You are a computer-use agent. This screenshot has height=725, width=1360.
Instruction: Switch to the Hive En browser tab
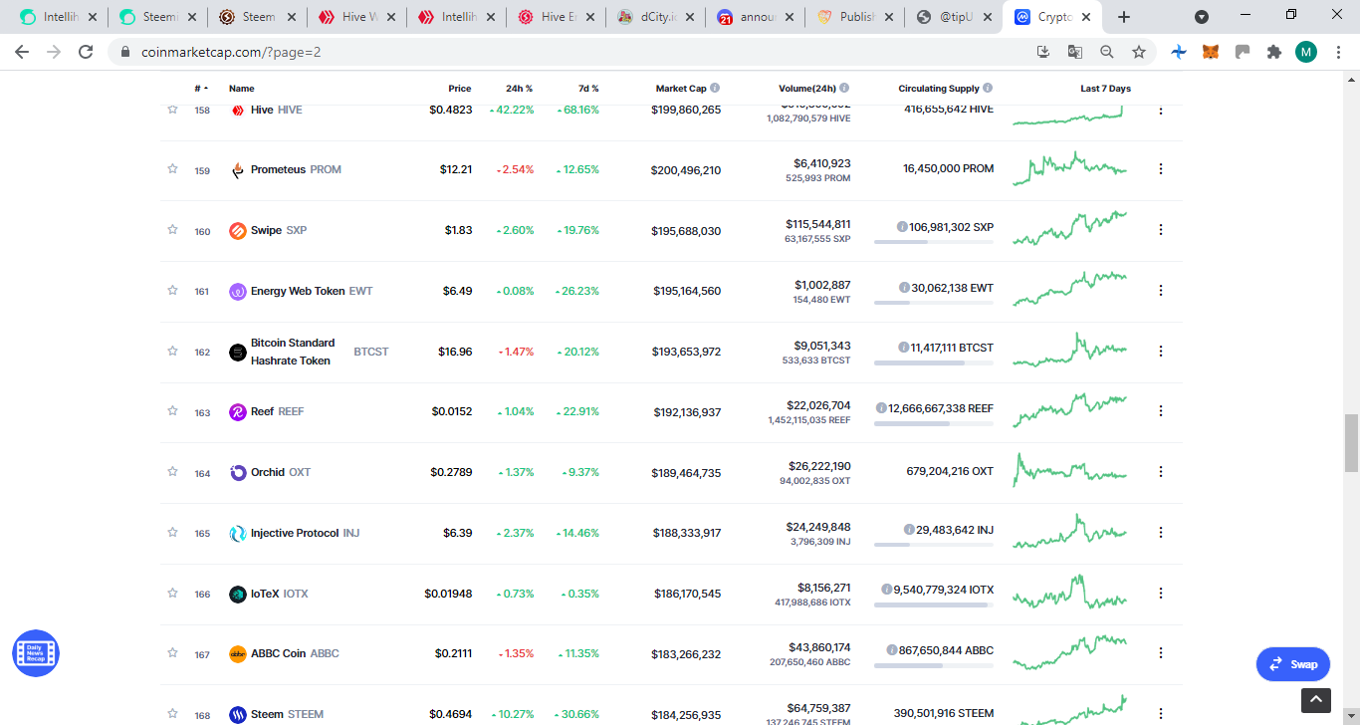[555, 17]
